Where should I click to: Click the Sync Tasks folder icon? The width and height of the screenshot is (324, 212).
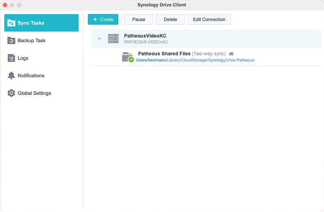[11, 23]
